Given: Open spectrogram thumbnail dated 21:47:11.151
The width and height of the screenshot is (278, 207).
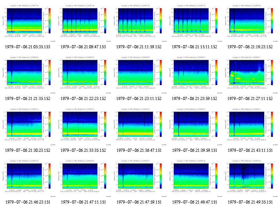Looking at the screenshot, I should pos(83,179).
